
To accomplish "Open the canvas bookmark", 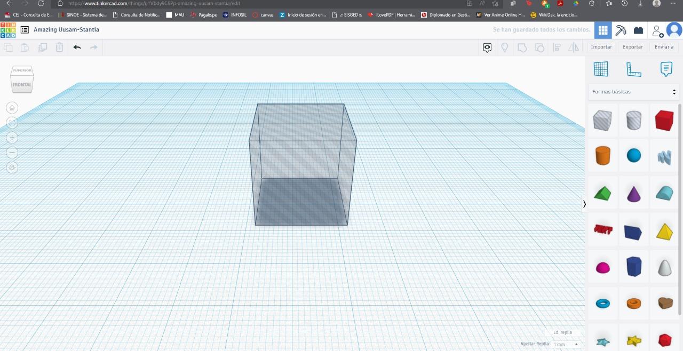I will point(263,15).
